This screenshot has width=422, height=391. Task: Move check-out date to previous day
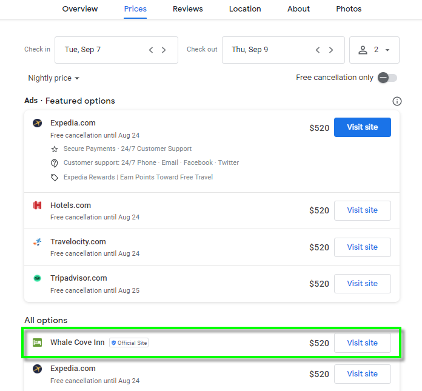[317, 50]
